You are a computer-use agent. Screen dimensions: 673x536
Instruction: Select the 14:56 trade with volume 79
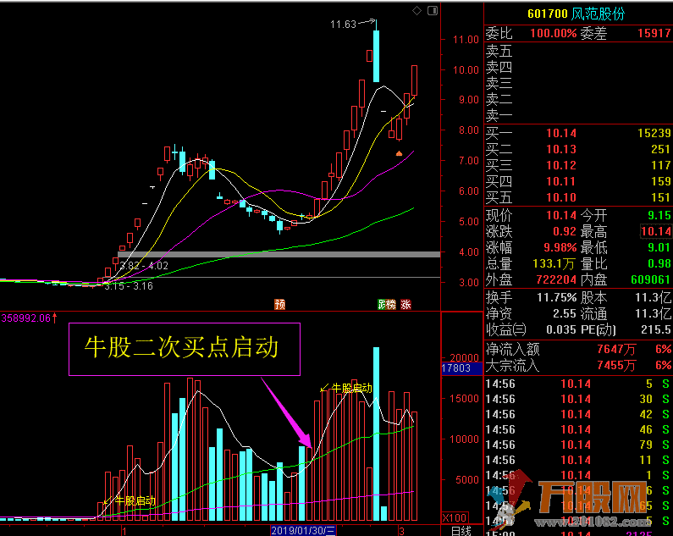577,445
